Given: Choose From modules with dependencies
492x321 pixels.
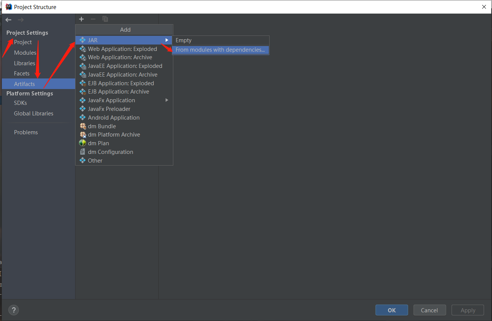Looking at the screenshot, I should (x=221, y=50).
